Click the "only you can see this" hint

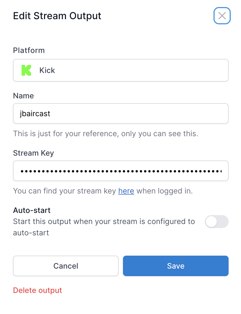pos(160,133)
